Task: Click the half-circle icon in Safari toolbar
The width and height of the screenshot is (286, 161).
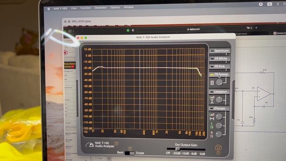Action: click(x=133, y=30)
